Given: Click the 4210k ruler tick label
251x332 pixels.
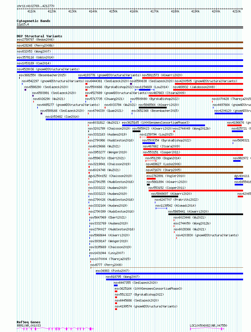Looking at the screenshot, I should click(237, 11).
